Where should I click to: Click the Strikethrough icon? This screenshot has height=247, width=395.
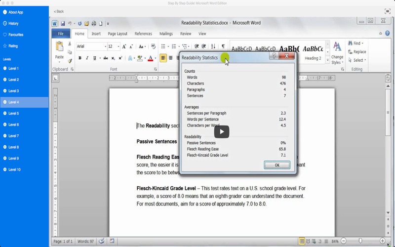106,58
